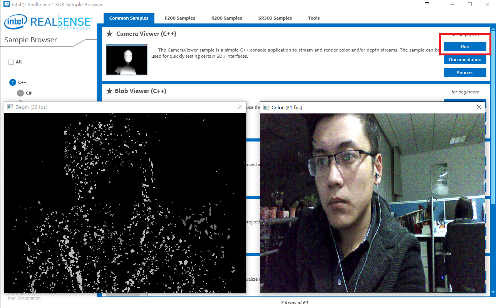This screenshot has width=496, height=308.
Task: Switch to F200 Samples tab
Action: point(180,18)
